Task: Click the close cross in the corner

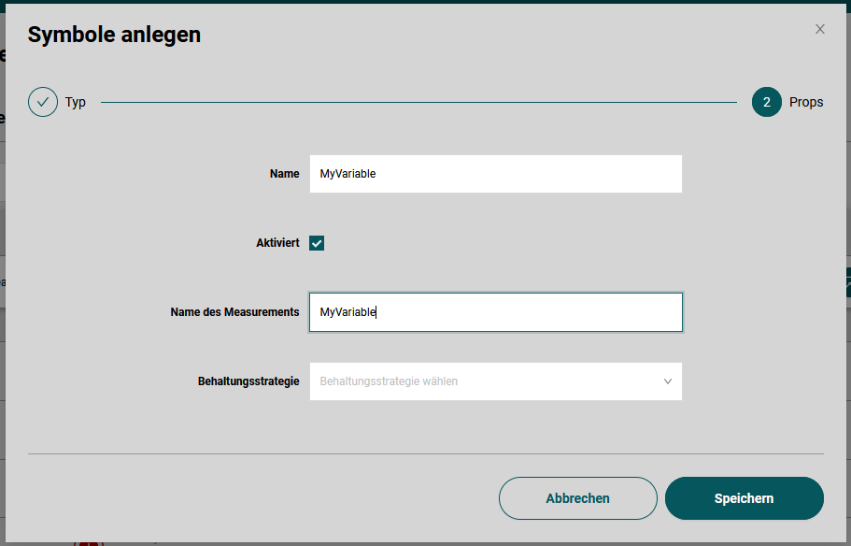Action: tap(819, 29)
